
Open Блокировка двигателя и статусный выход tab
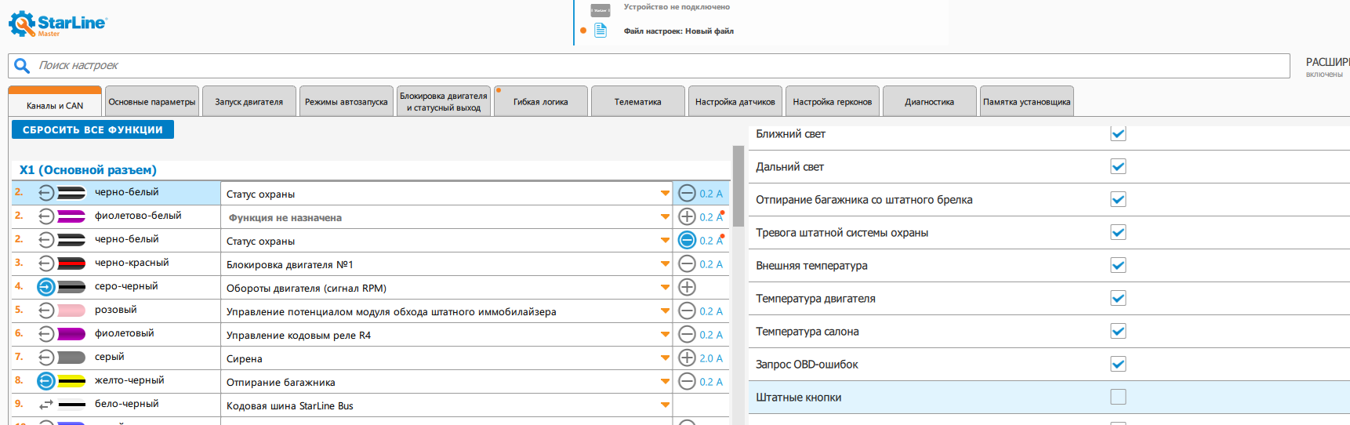(x=444, y=101)
